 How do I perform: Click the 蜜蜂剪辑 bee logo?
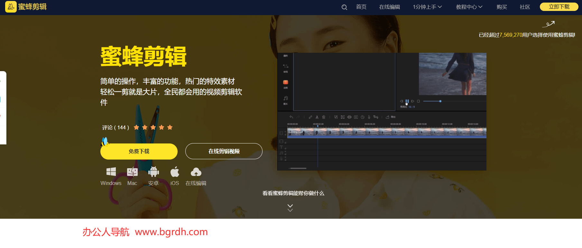pos(11,6)
